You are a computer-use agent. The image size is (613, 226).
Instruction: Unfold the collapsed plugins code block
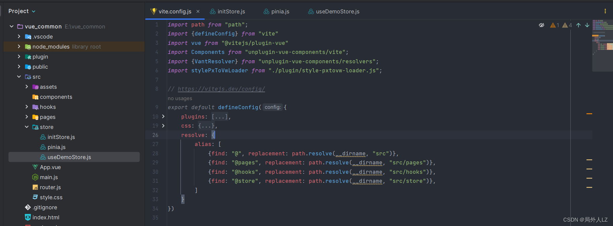point(163,117)
